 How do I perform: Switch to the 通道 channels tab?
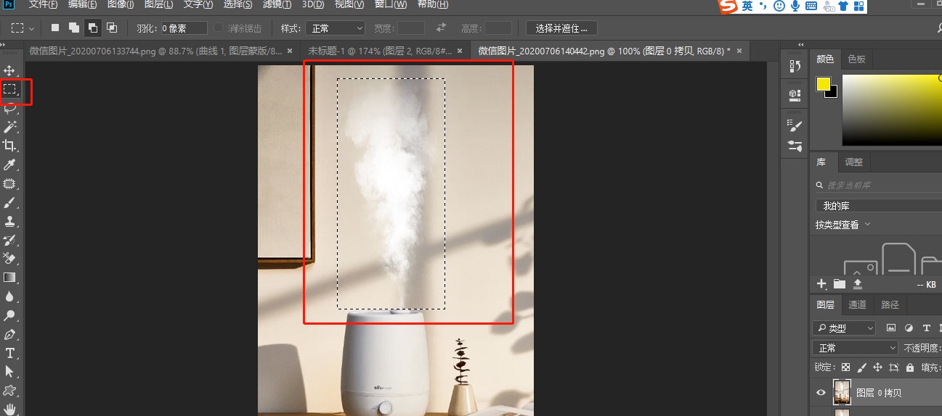pyautogui.click(x=857, y=305)
